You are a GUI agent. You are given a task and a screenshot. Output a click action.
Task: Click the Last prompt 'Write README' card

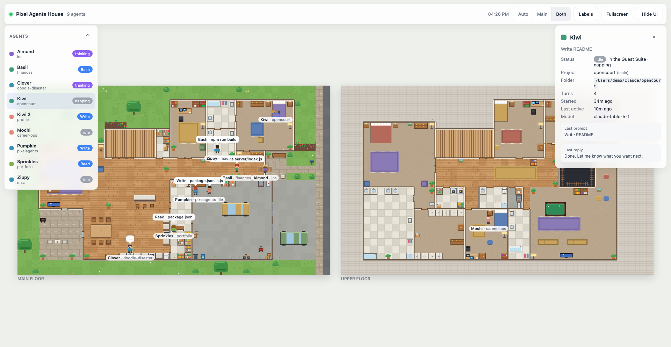tap(611, 132)
